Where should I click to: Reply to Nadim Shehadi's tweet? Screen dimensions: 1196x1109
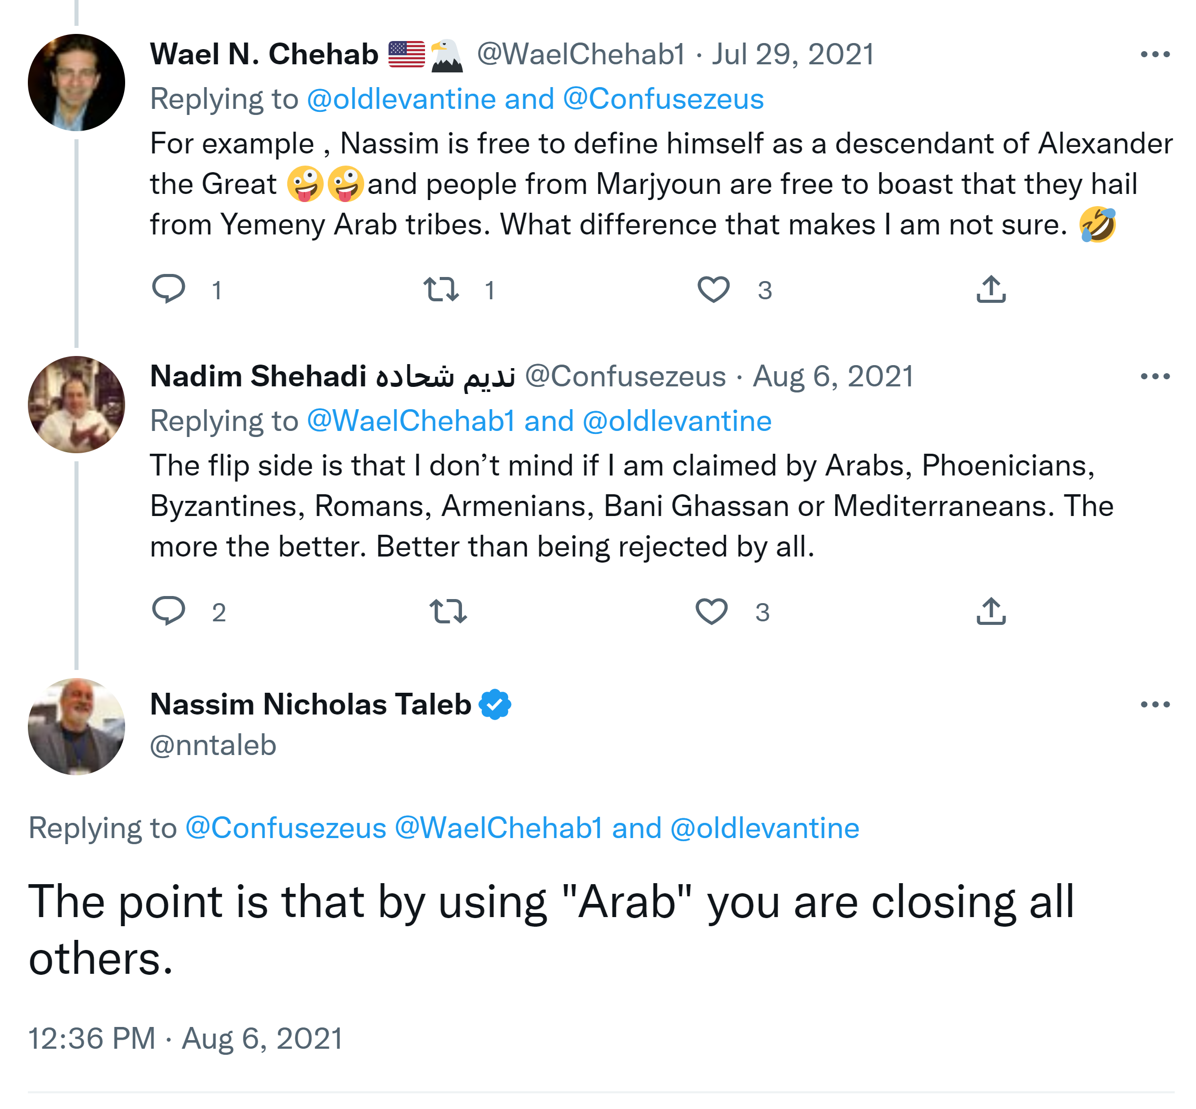pos(169,611)
